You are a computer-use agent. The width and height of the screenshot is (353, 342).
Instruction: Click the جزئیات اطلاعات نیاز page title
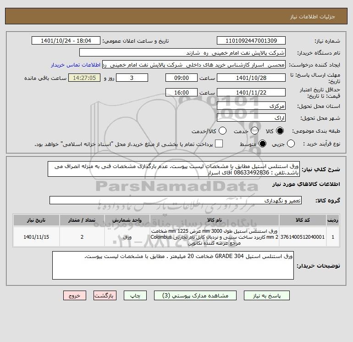click(313, 17)
